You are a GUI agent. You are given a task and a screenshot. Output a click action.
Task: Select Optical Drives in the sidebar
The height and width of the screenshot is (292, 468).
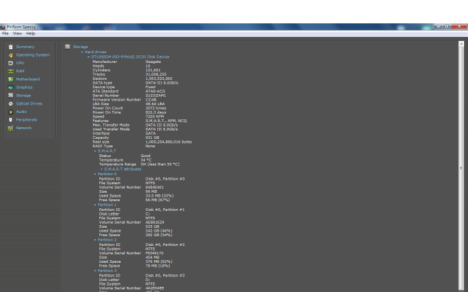coord(29,103)
